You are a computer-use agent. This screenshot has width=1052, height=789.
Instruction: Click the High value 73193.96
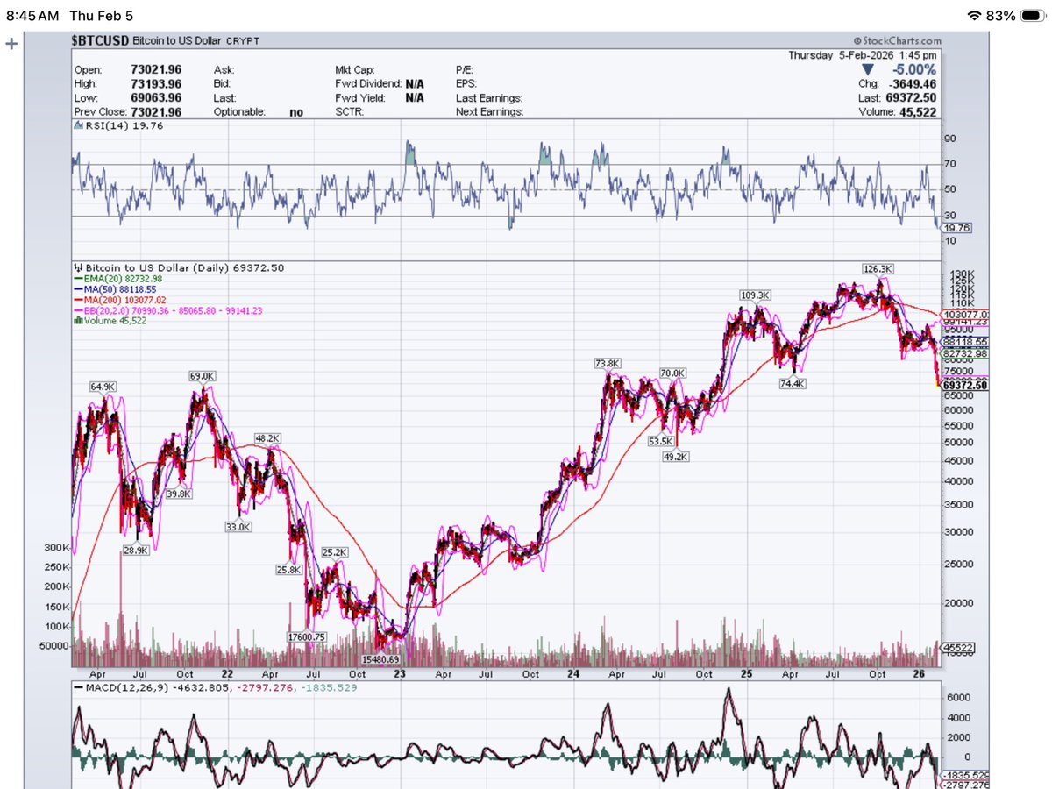158,84
